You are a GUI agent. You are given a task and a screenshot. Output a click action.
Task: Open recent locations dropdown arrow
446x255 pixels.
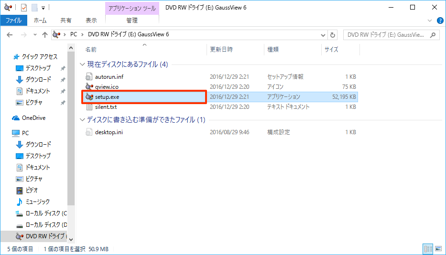(35, 35)
